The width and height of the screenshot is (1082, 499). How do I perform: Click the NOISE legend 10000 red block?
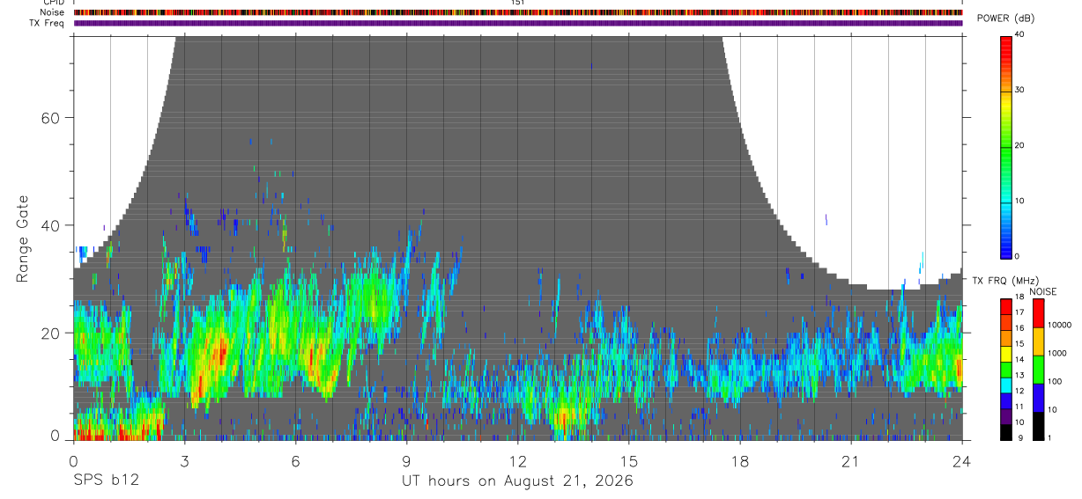click(x=1038, y=313)
